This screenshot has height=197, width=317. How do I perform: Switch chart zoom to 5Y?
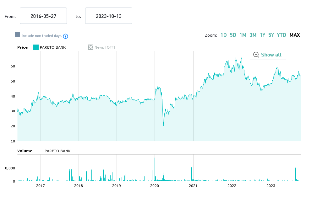click(x=271, y=35)
